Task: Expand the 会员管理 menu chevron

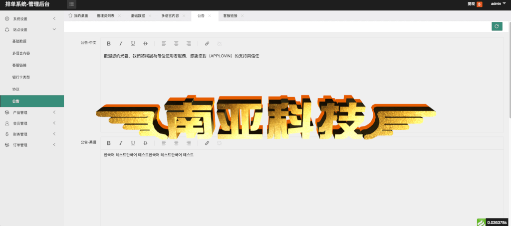Action: [54, 123]
